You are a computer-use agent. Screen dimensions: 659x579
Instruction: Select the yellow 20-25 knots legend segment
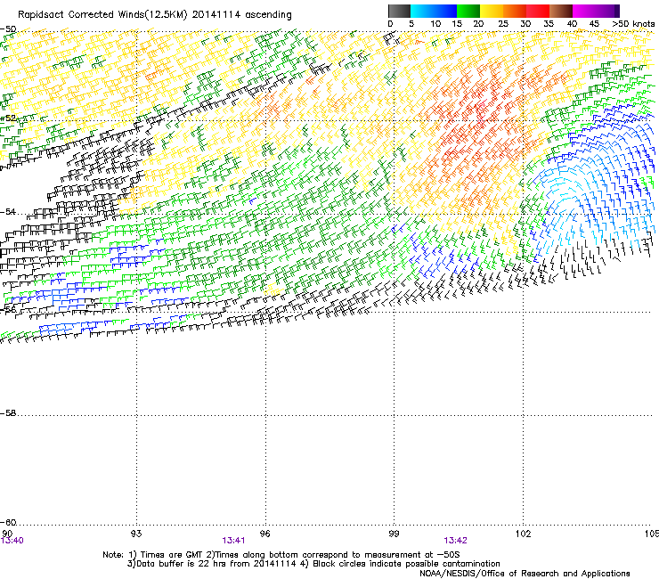pyautogui.click(x=492, y=11)
